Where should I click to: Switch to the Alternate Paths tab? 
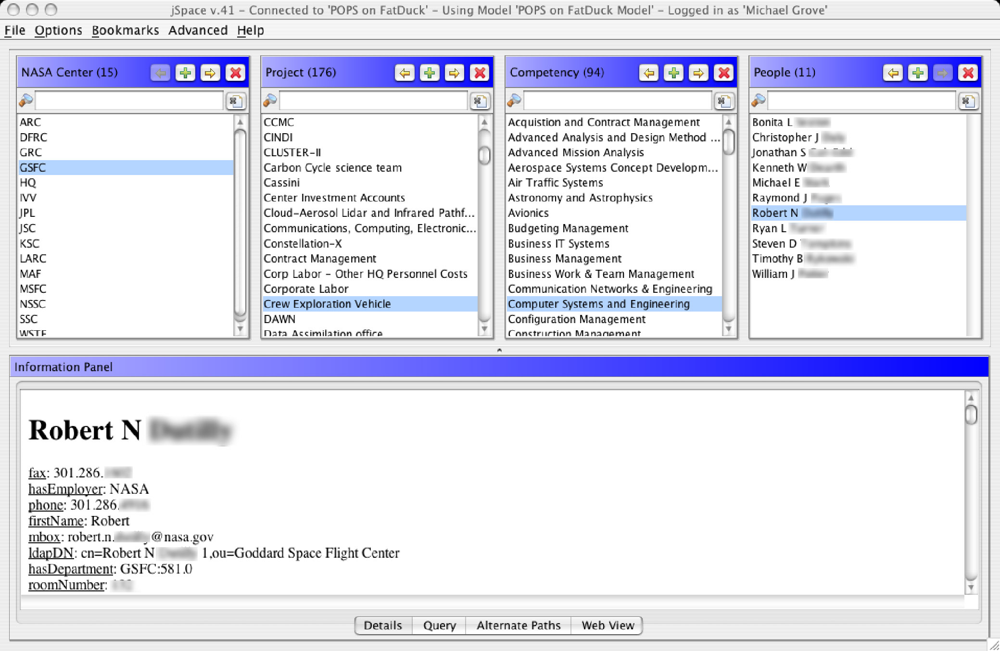click(x=518, y=626)
